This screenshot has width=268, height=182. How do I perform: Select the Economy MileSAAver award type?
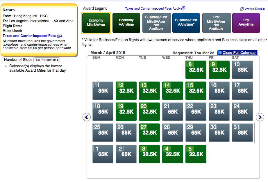coord(96,23)
